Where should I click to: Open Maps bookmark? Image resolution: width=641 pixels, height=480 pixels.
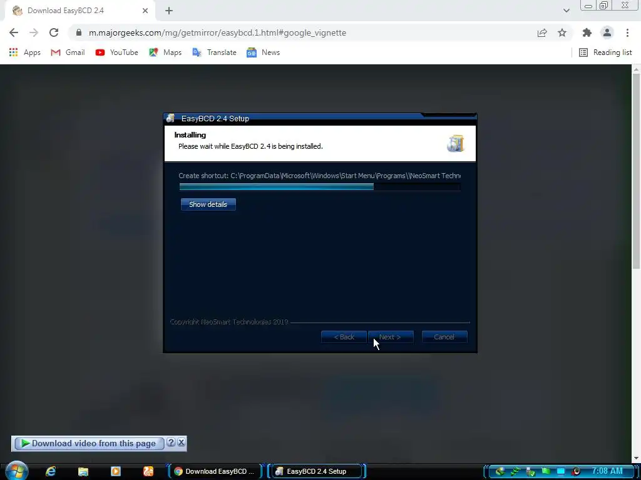165,52
